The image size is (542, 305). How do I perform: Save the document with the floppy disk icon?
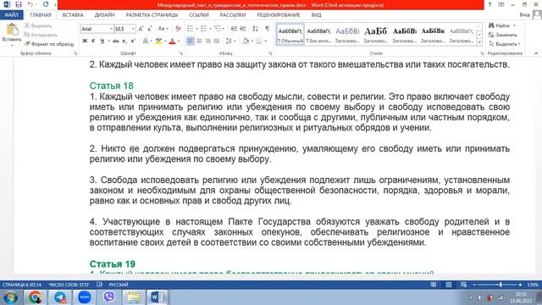19,4
